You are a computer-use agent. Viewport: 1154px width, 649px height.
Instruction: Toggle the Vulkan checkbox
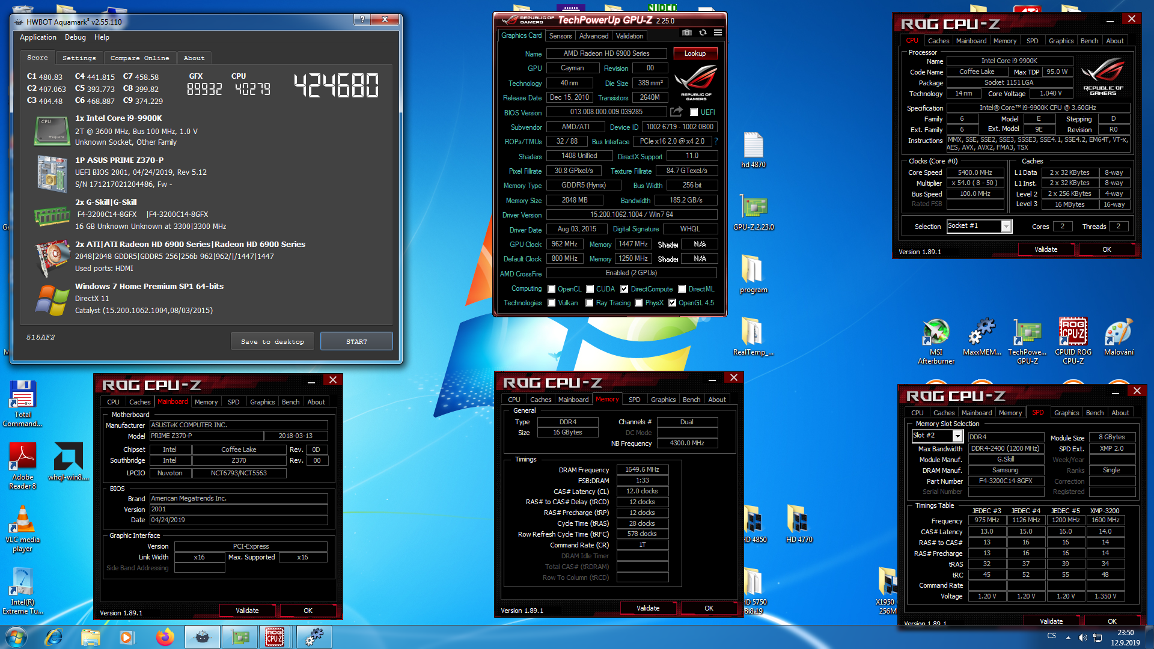point(552,303)
